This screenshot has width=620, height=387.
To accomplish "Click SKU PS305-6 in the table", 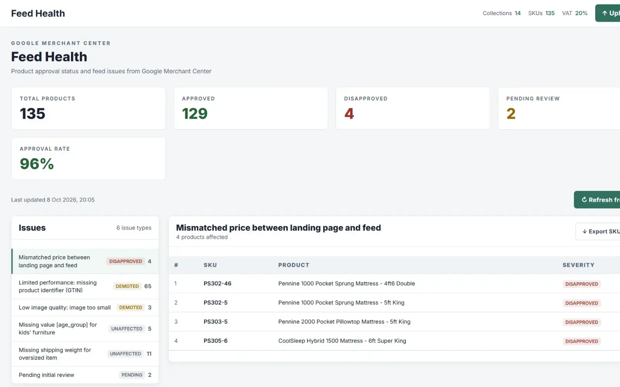I will tap(215, 341).
